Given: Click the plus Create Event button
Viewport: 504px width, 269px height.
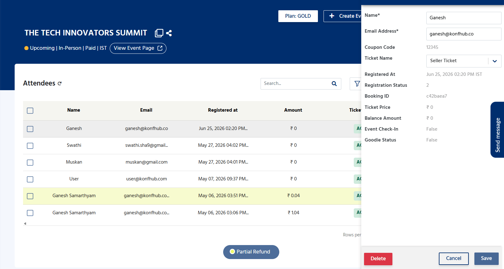Looking at the screenshot, I should point(343,16).
